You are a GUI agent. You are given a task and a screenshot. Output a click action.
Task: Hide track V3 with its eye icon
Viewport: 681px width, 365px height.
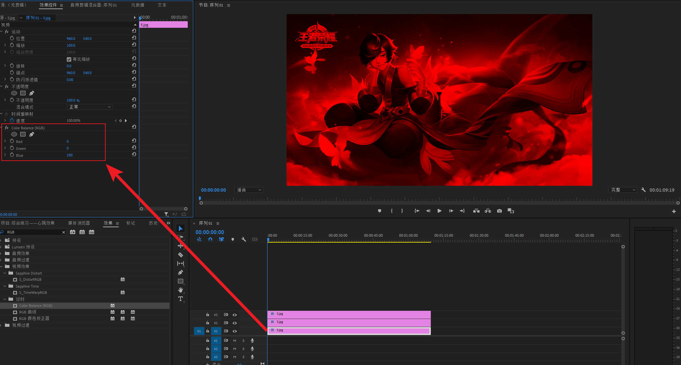tap(235, 315)
